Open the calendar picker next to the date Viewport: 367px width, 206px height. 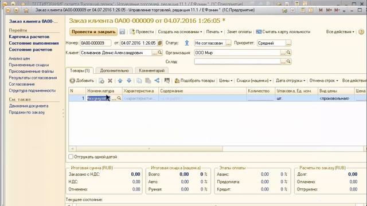click(160, 43)
